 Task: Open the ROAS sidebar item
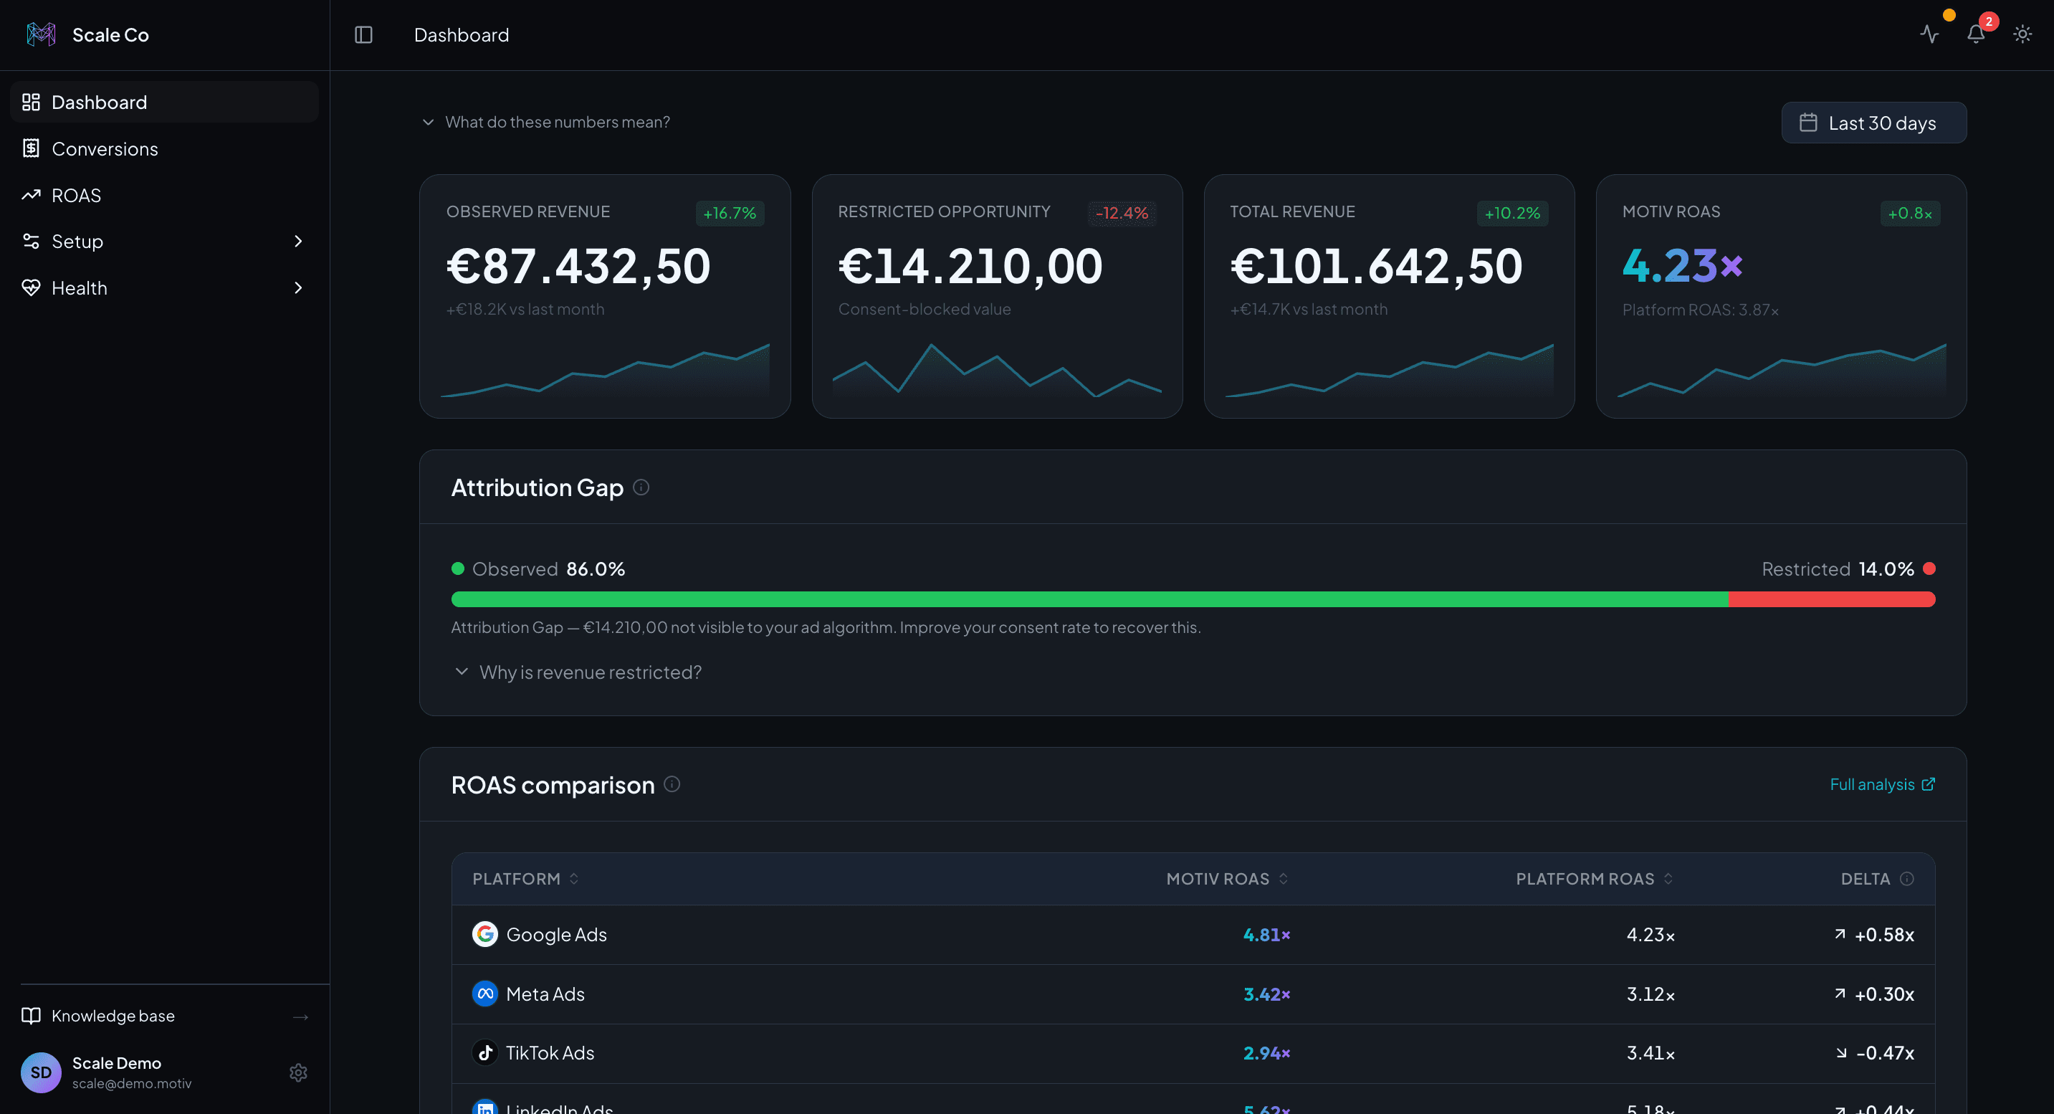(x=165, y=194)
